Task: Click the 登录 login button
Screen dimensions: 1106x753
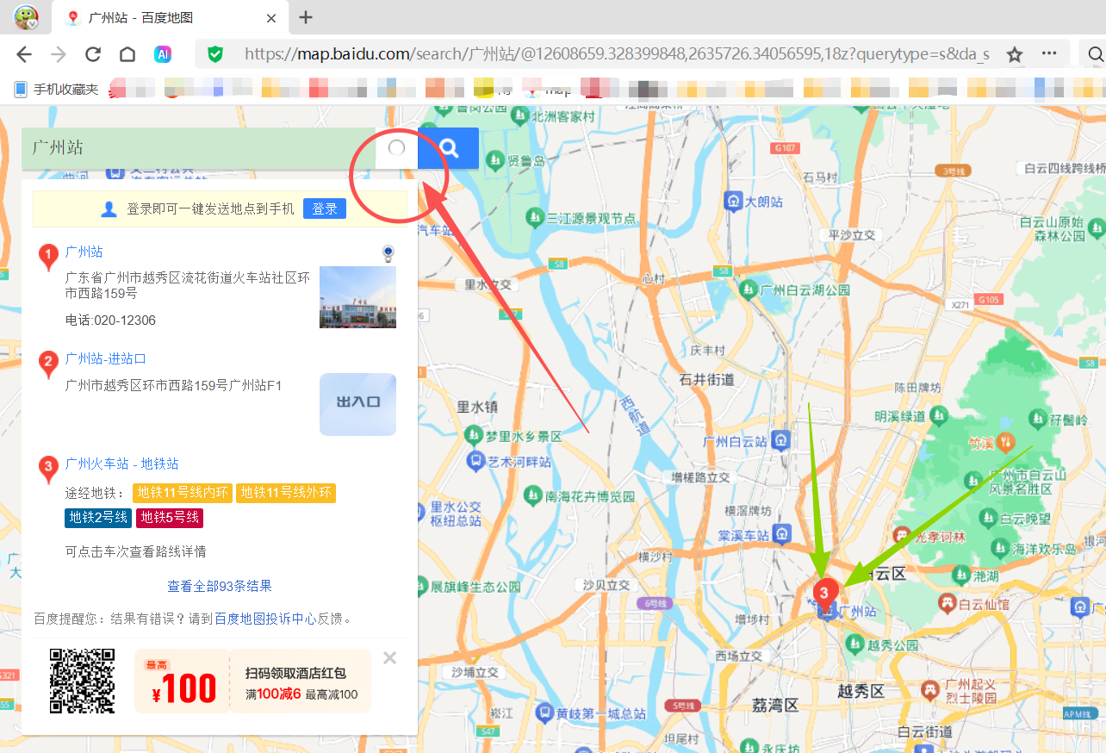Action: (324, 208)
